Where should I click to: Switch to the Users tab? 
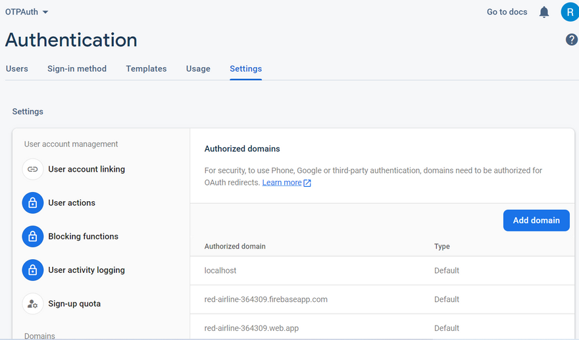17,68
